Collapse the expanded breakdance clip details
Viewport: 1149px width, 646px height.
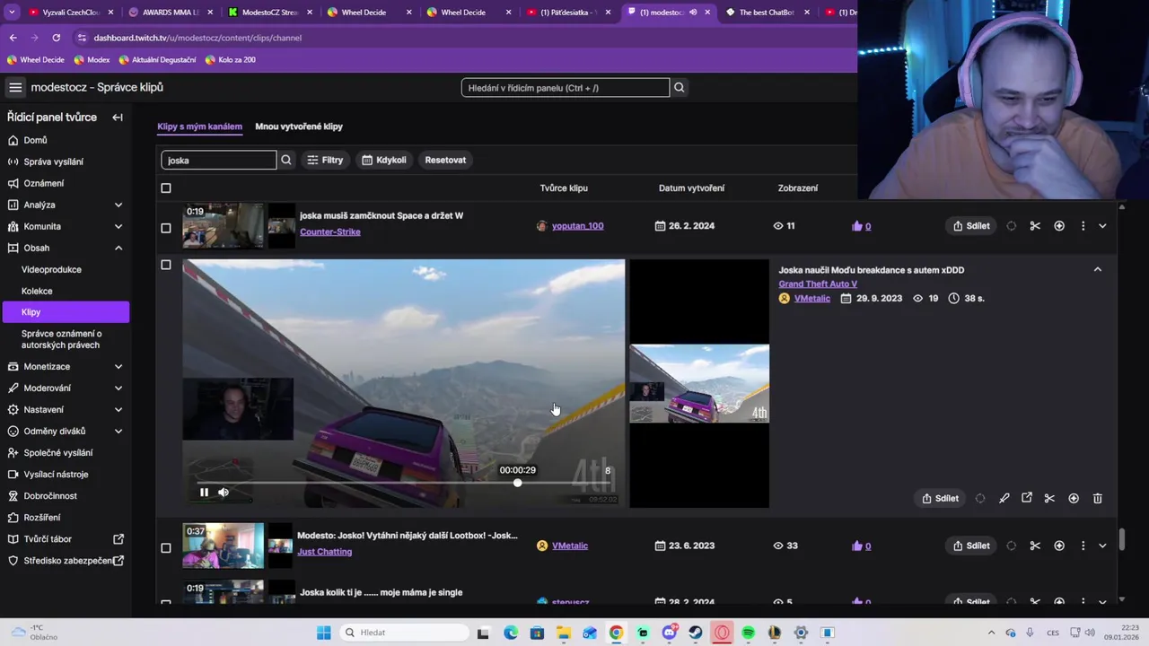click(1097, 269)
